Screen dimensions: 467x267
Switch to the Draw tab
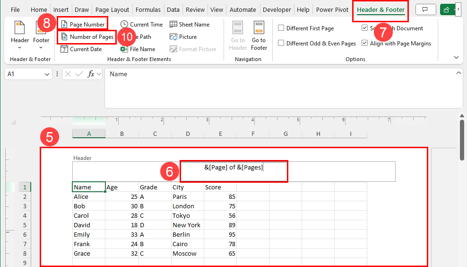(82, 9)
